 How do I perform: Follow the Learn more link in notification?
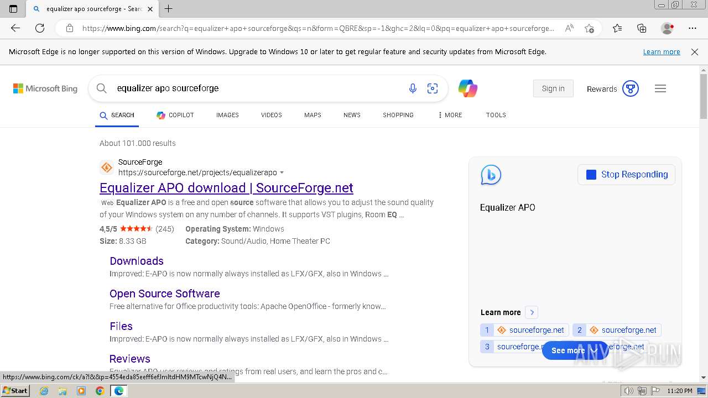pyautogui.click(x=662, y=52)
